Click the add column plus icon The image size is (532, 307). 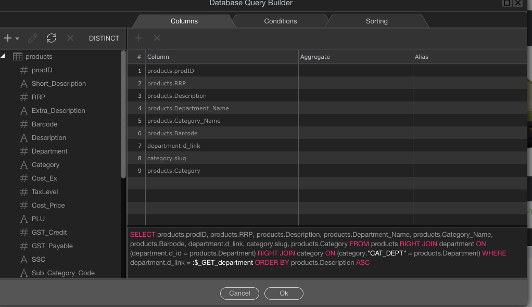pos(138,38)
